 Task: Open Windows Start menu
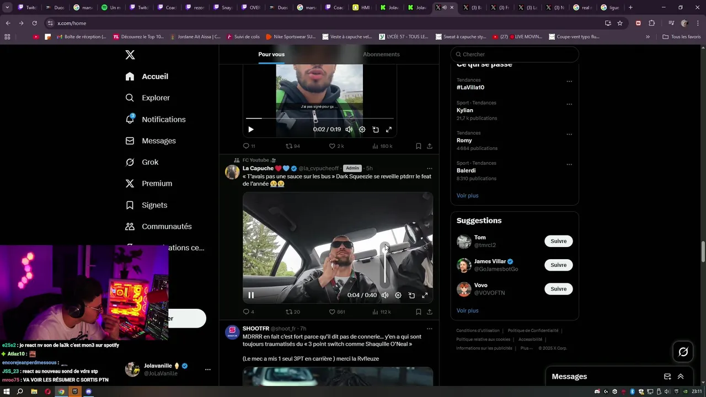(7, 391)
